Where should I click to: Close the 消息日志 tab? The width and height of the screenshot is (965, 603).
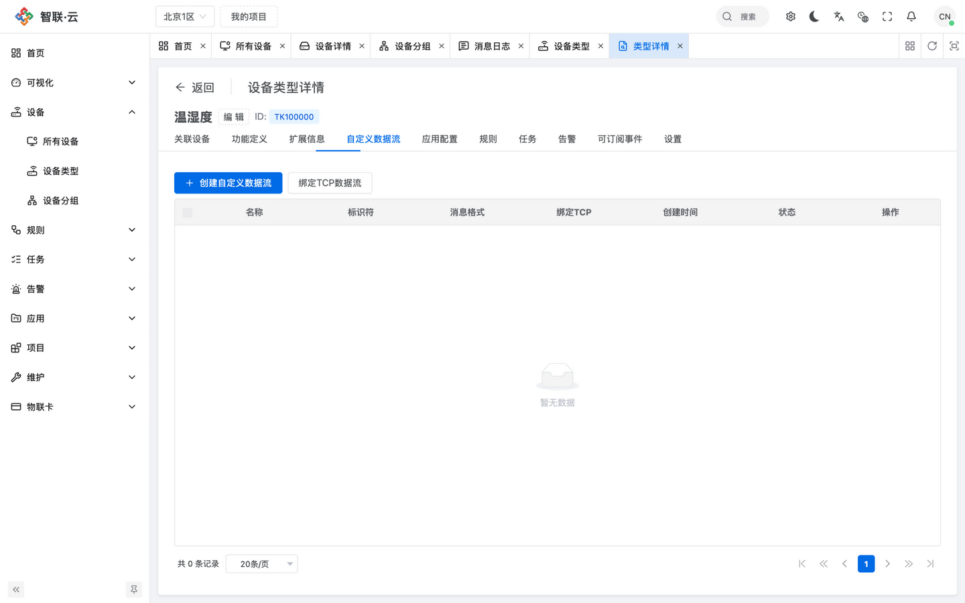tap(521, 46)
